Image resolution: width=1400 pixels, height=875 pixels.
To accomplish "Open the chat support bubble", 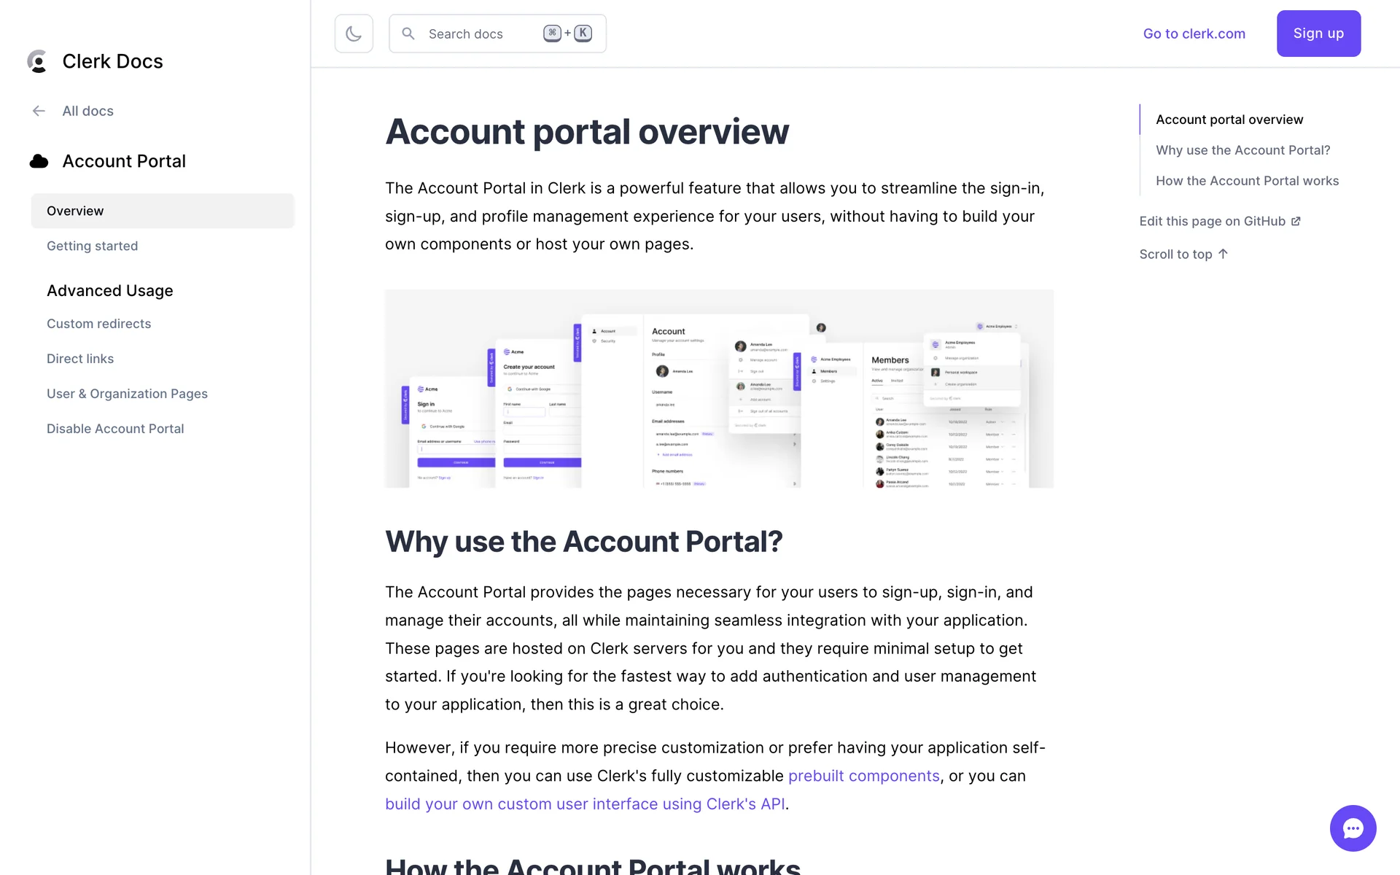I will coord(1353,828).
